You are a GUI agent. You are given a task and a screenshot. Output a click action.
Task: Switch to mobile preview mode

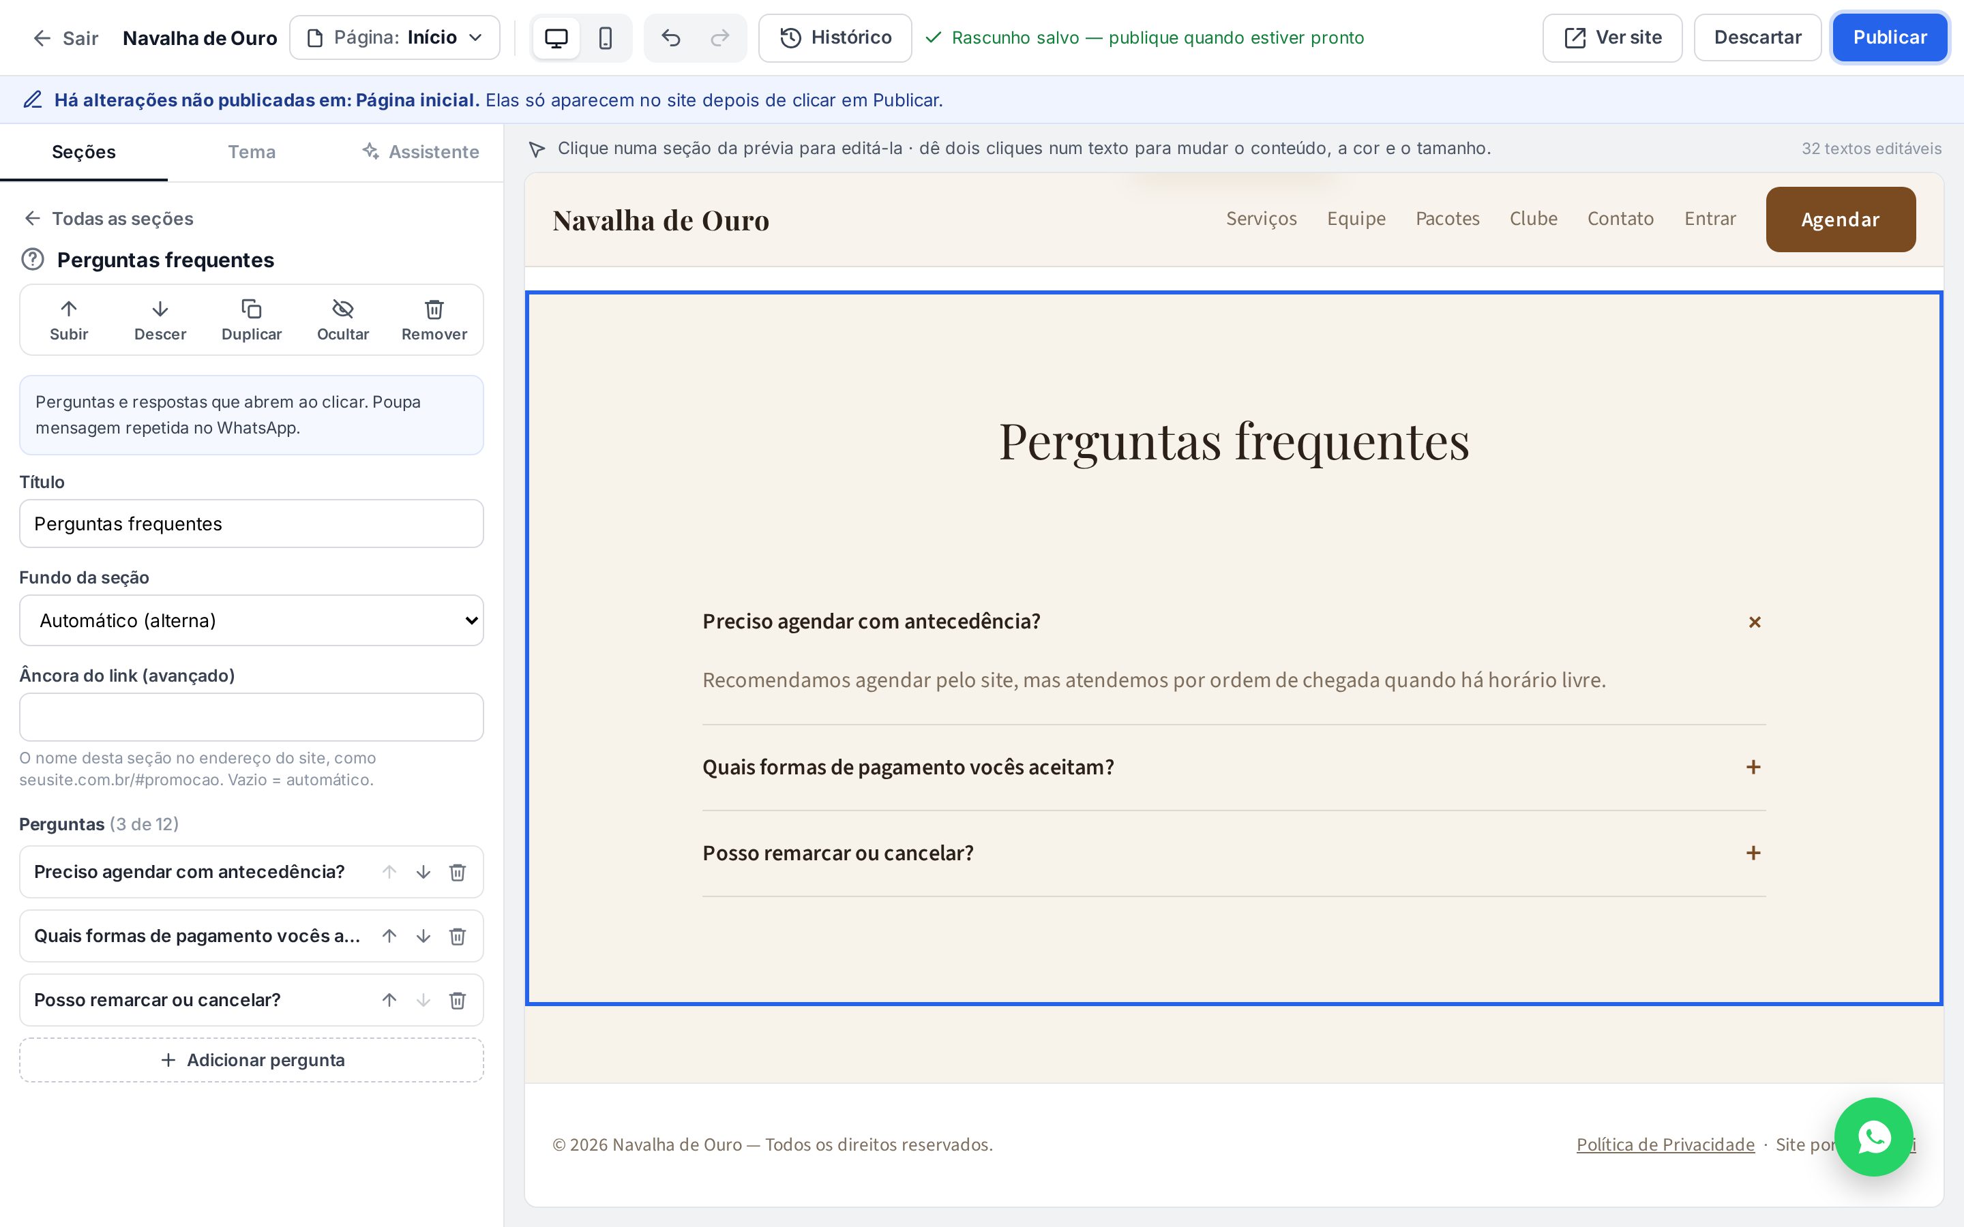[606, 38]
